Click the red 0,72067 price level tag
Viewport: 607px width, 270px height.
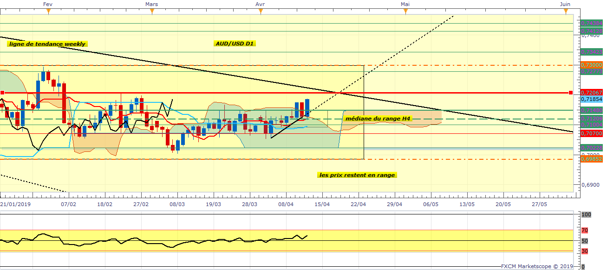tap(593, 93)
